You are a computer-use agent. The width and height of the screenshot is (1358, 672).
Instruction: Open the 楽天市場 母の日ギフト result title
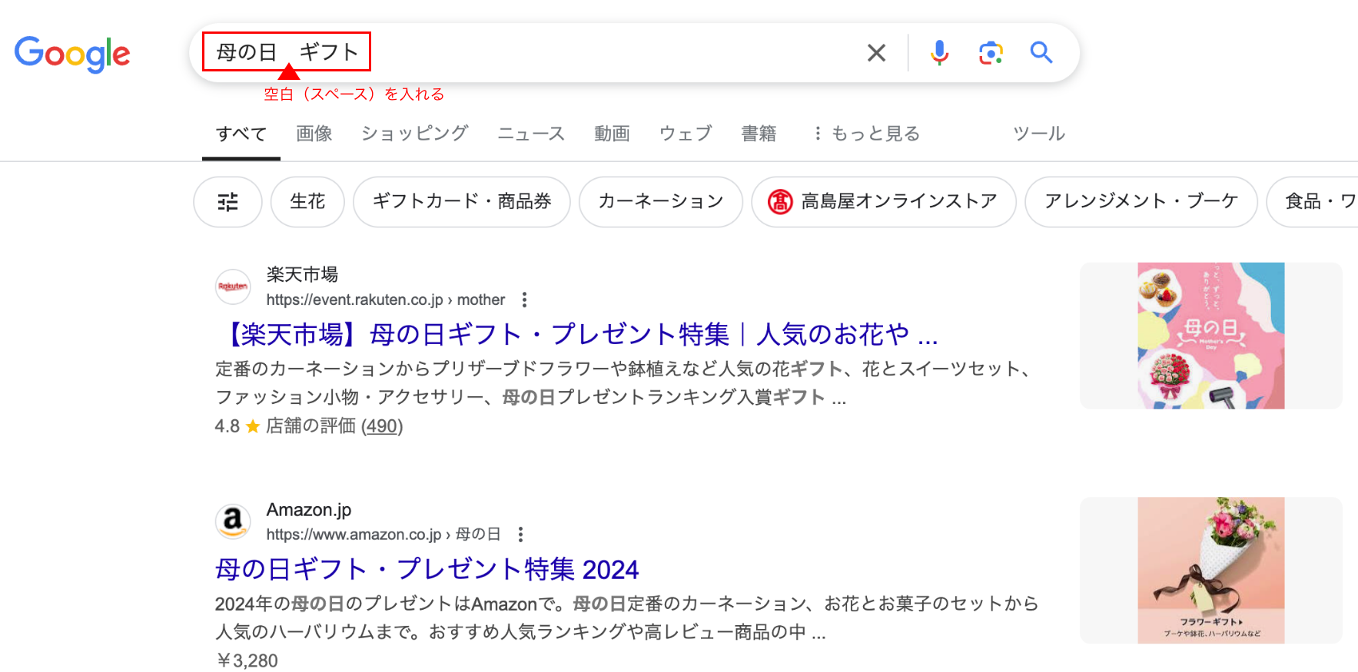577,335
